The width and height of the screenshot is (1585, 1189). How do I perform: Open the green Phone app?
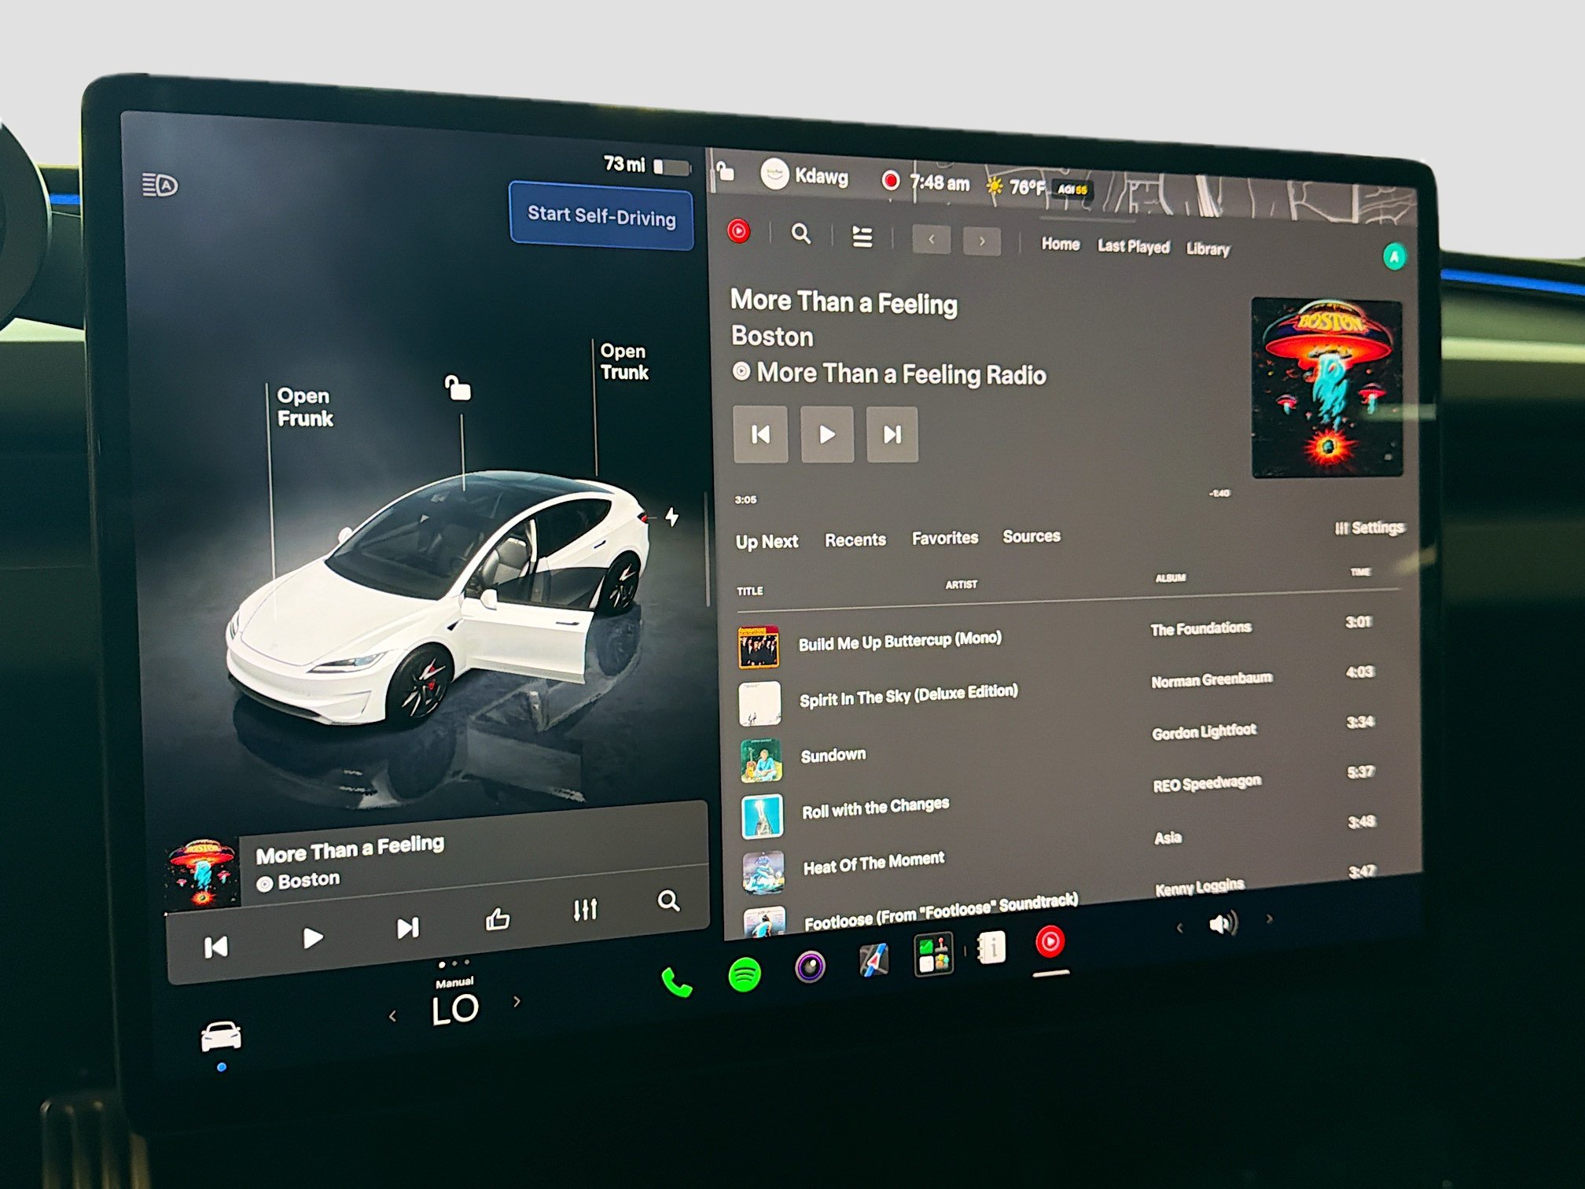pos(676,983)
